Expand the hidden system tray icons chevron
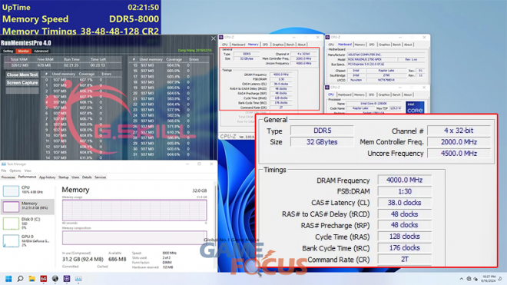Viewport: 507px width, 285px height. 462,279
